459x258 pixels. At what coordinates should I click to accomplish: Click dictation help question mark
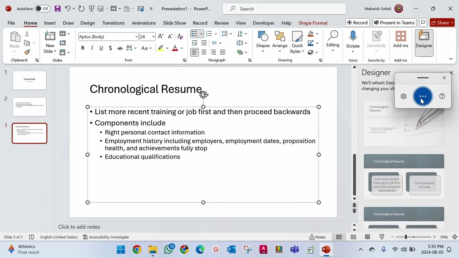click(x=442, y=96)
